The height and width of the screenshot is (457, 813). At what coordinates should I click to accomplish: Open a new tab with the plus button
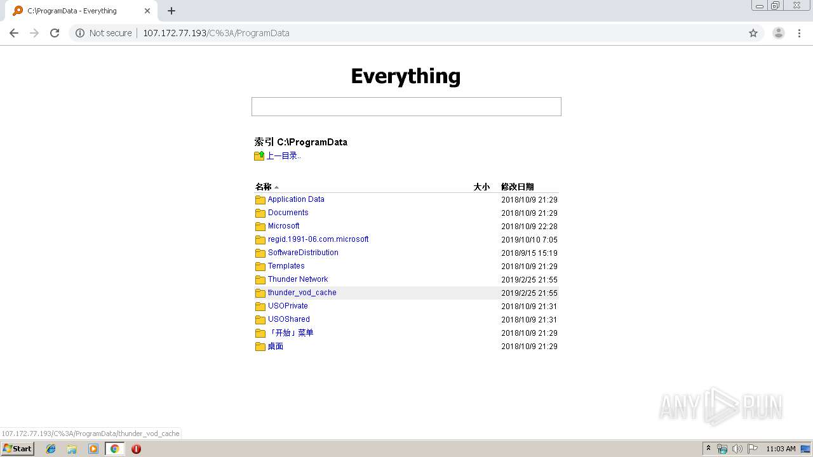point(171,11)
